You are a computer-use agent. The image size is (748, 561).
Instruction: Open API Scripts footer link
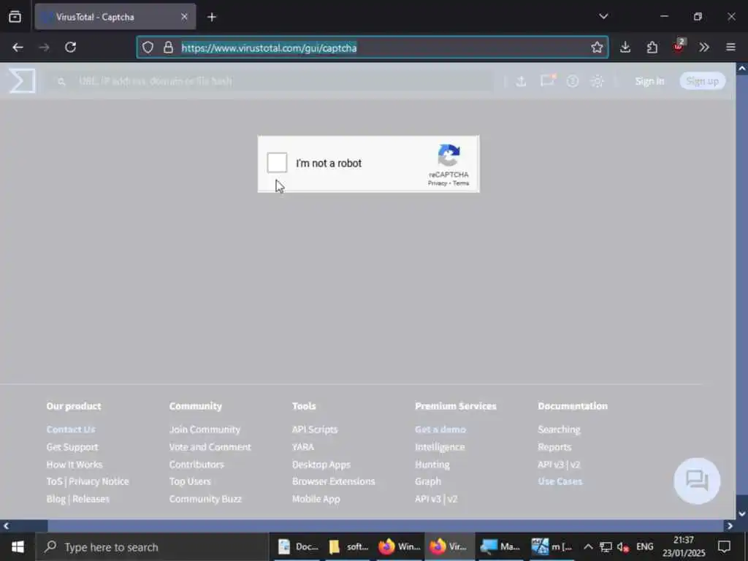click(315, 430)
